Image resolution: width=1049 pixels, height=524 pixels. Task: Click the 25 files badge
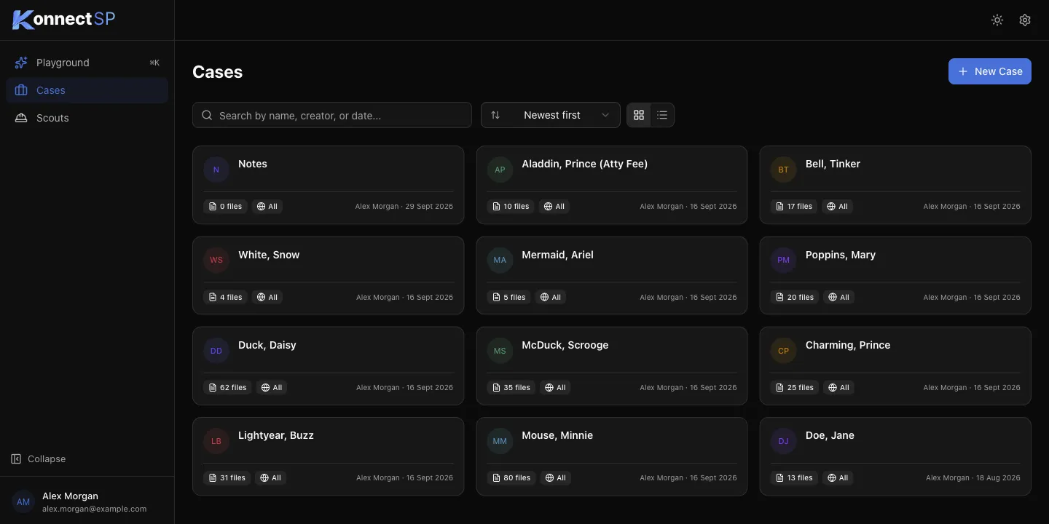click(x=795, y=388)
